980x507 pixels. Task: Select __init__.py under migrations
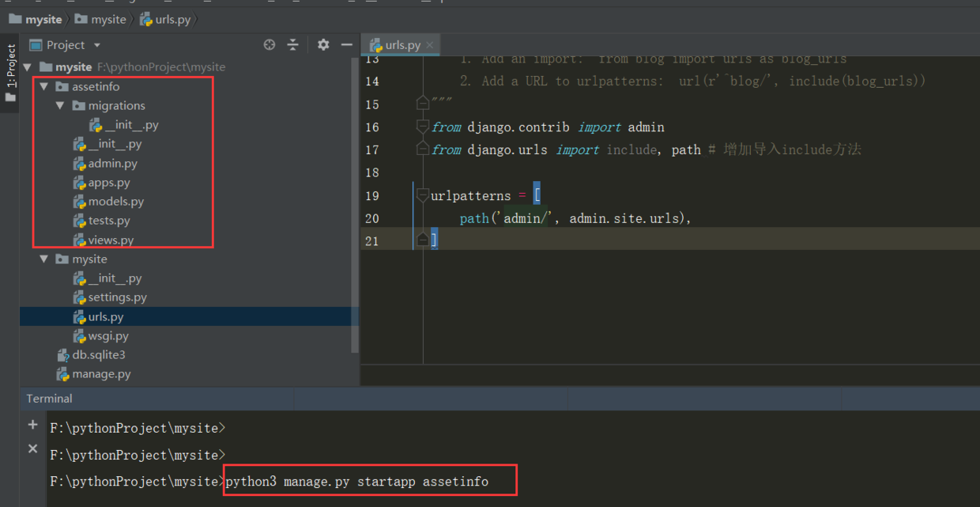pyautogui.click(x=132, y=125)
